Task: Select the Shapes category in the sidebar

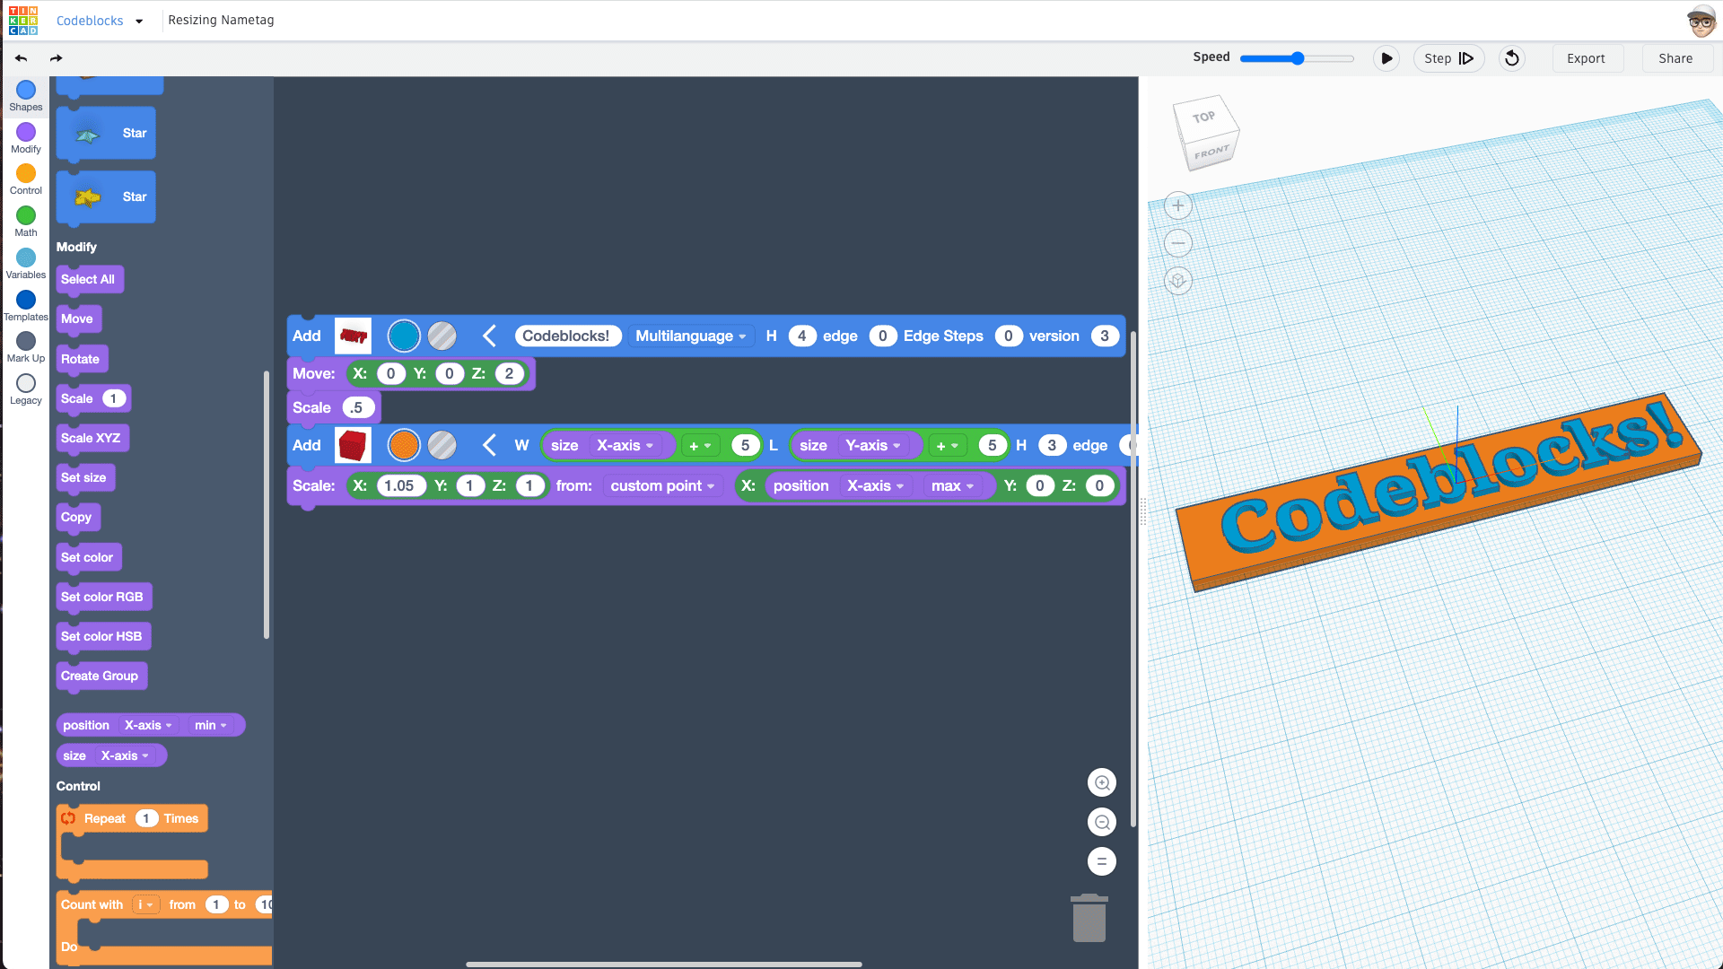Action: click(x=25, y=94)
